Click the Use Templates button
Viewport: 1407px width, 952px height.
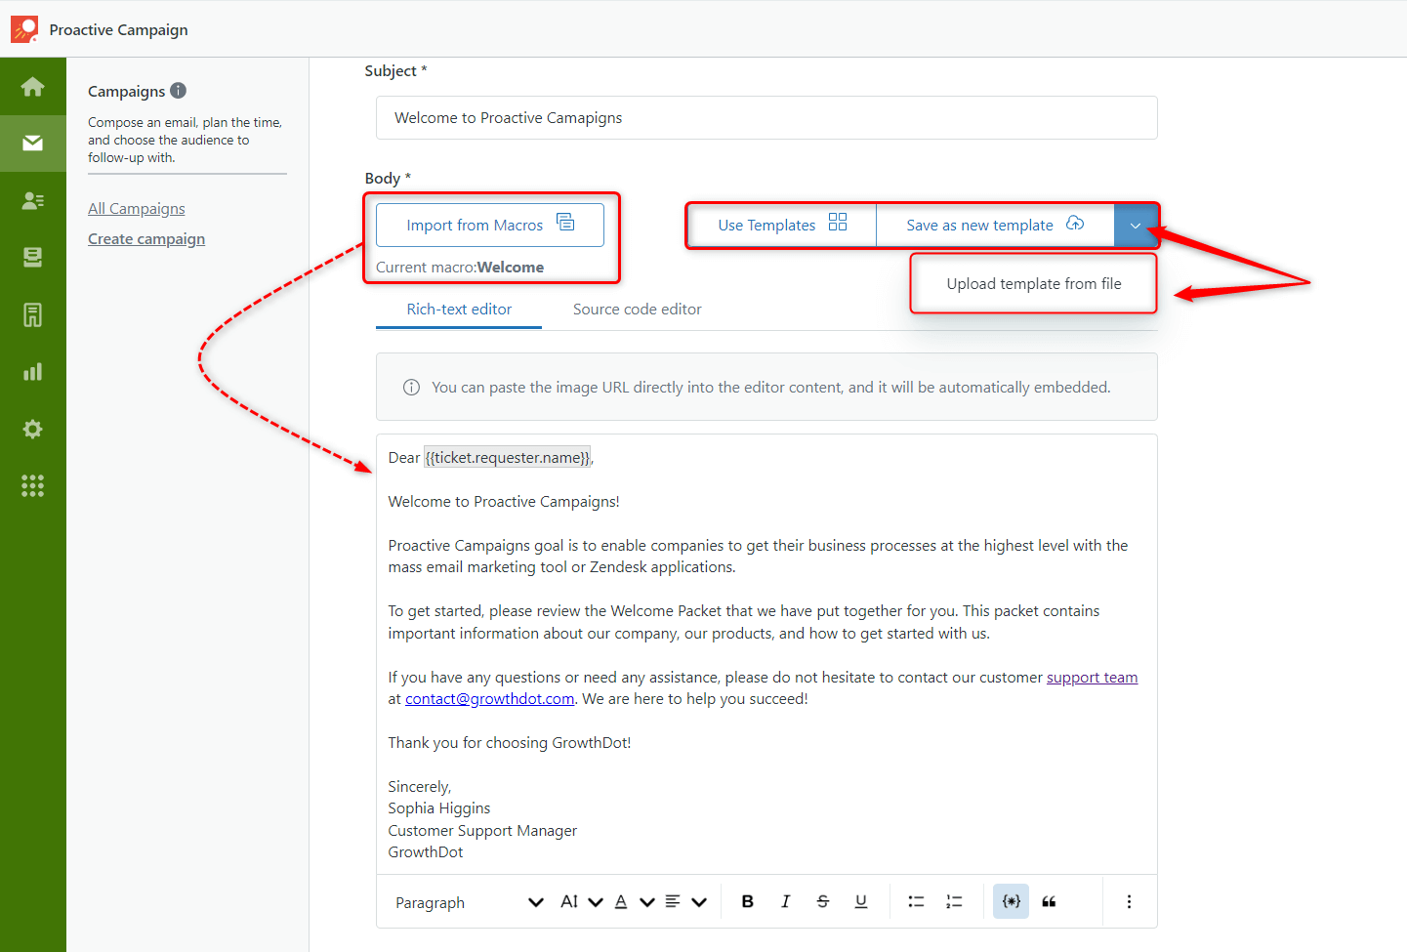pos(782,225)
